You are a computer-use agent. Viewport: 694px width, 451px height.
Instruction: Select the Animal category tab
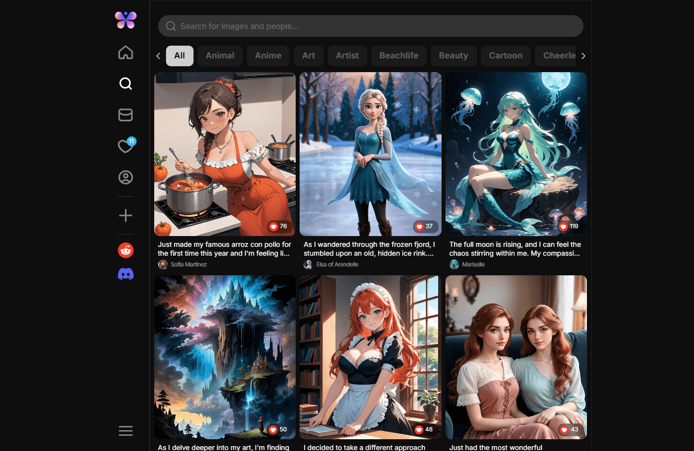pos(220,56)
